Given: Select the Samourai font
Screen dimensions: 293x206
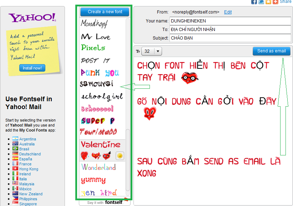Looking at the screenshot, I should click(96, 84).
